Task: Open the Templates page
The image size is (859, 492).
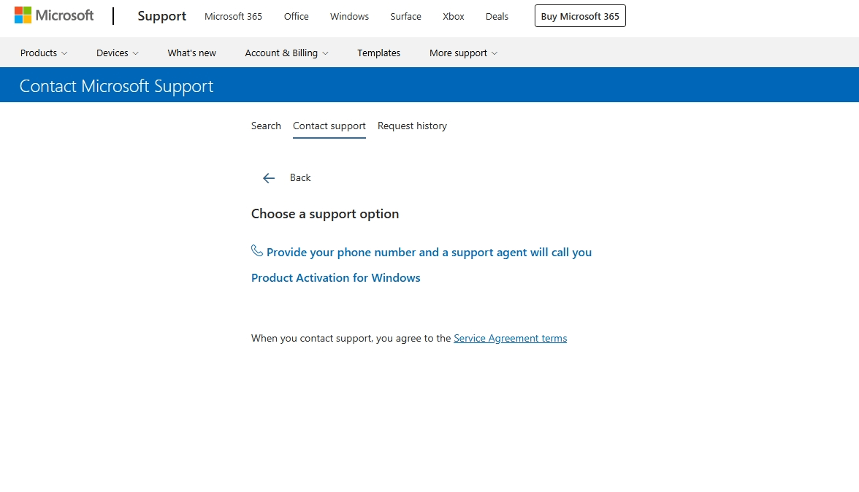Action: [378, 53]
